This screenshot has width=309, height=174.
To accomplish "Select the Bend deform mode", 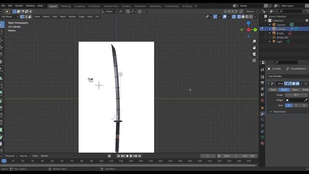I will point(284,90).
